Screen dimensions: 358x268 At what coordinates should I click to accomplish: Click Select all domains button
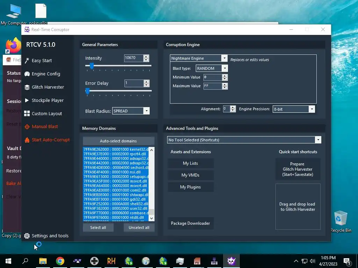(x=98, y=228)
